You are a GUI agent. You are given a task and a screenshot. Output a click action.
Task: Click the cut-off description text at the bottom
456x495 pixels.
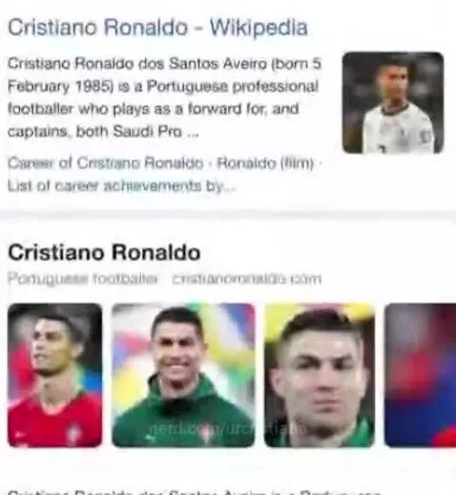point(191,492)
